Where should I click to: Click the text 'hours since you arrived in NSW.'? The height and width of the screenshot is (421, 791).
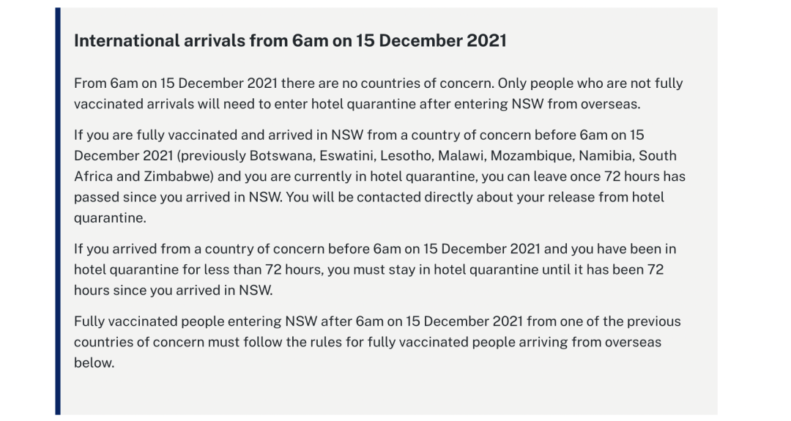tap(174, 290)
